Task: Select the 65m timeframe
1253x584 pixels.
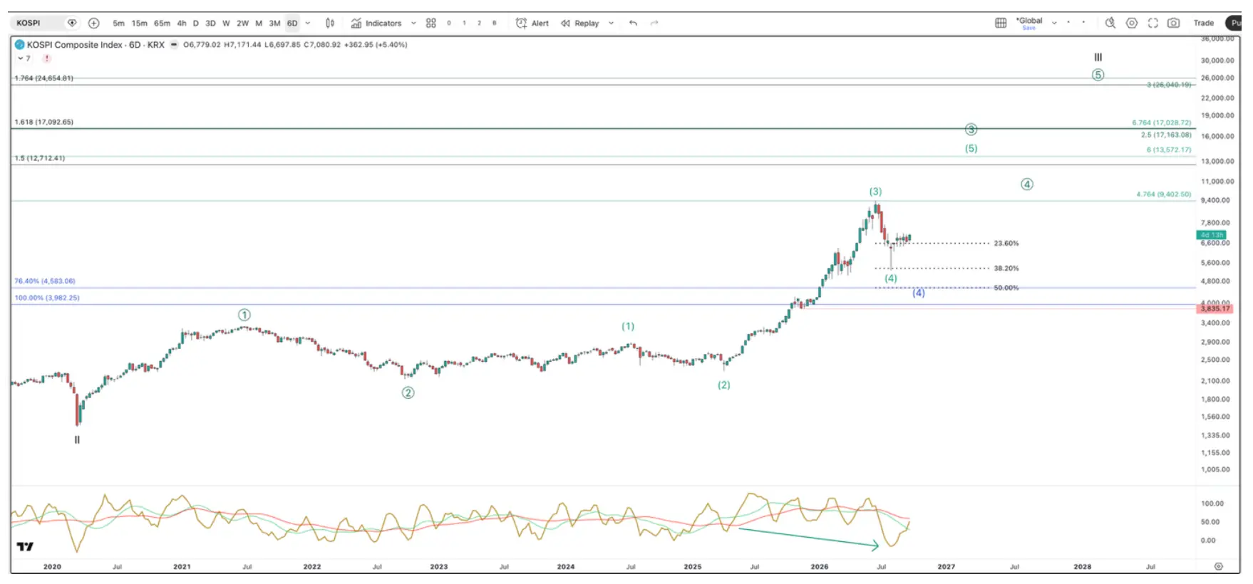Action: tap(162, 23)
